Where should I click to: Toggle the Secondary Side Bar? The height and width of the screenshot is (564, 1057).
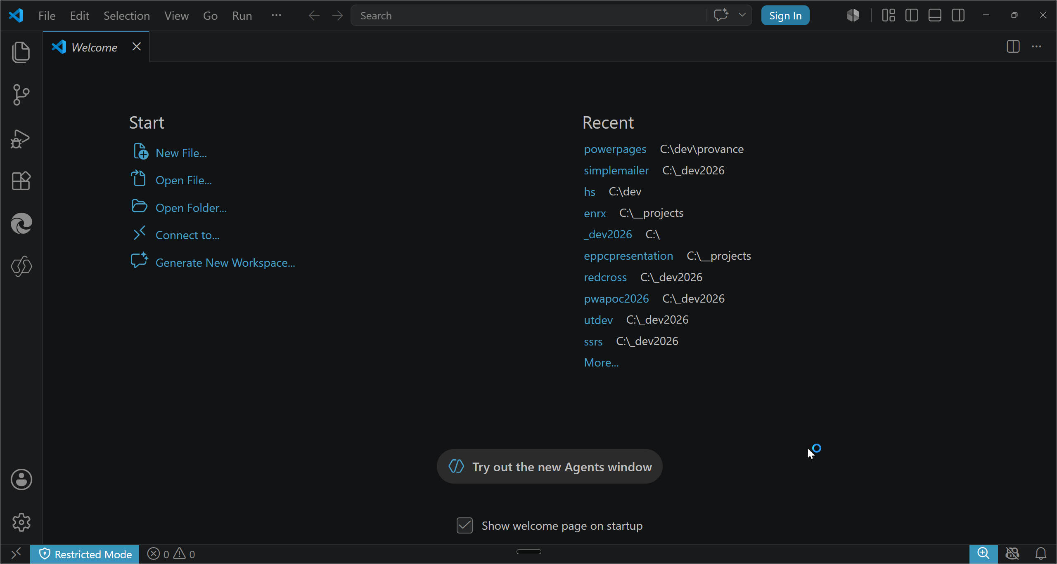tap(958, 15)
